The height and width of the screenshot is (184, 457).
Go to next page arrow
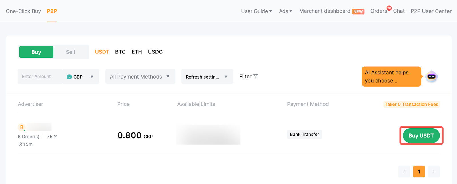[434, 172]
